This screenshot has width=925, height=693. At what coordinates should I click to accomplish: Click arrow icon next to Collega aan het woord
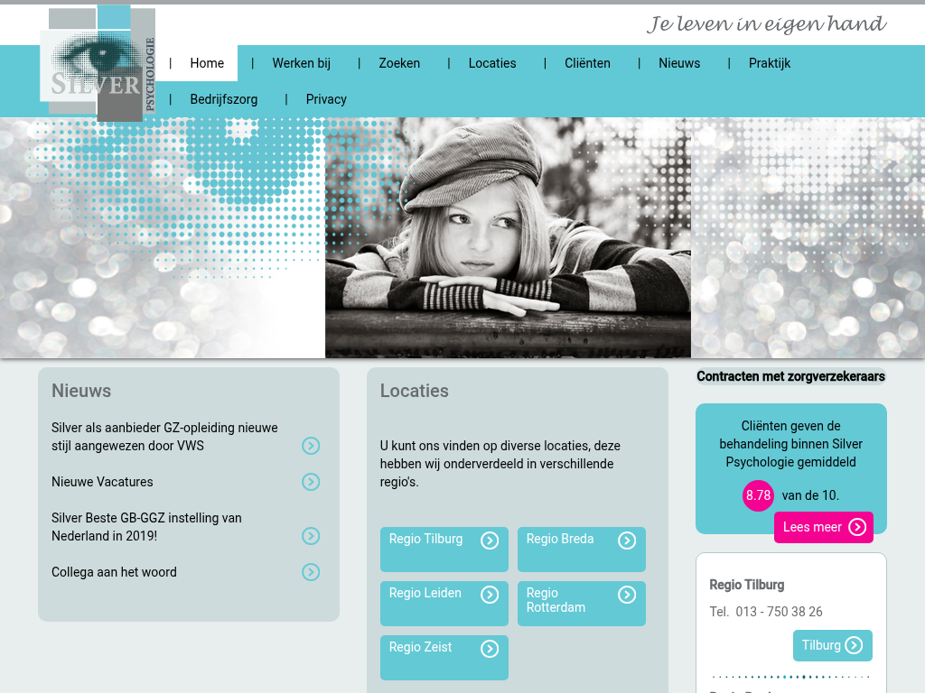(311, 572)
